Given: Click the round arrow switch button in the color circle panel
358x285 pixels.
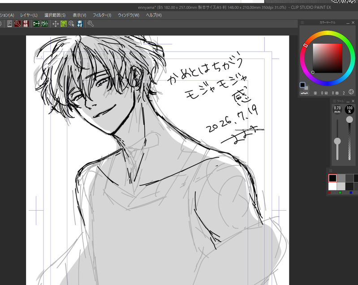Looking at the screenshot, I should 351,92.
